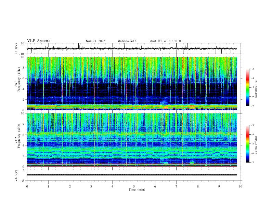Click time axis tick label "8"

(198, 186)
